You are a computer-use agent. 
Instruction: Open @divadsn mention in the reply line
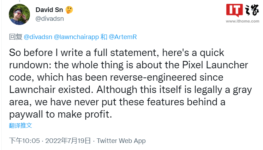(x=38, y=37)
